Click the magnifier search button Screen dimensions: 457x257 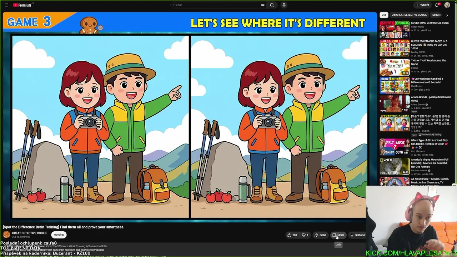[272, 5]
